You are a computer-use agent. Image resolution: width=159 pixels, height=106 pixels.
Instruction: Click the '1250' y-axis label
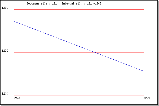coord(5,8)
